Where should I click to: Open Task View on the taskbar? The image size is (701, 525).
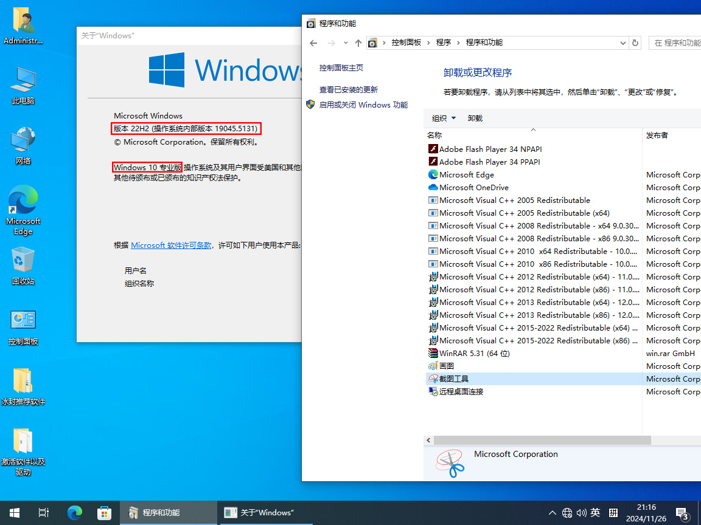click(x=44, y=512)
